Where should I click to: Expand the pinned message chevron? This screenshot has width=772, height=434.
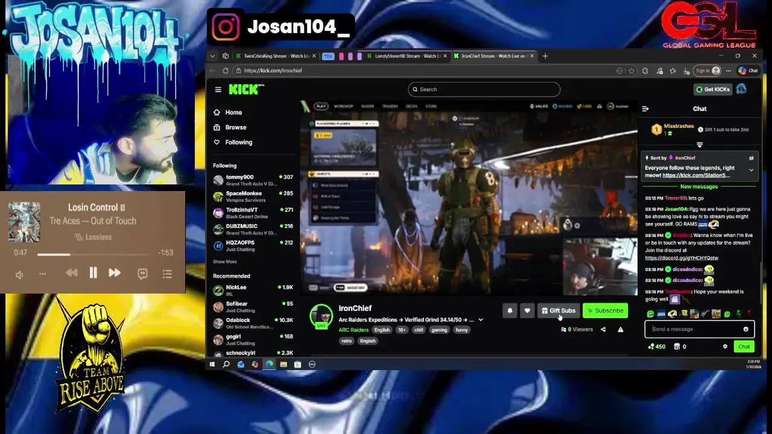pos(751,171)
